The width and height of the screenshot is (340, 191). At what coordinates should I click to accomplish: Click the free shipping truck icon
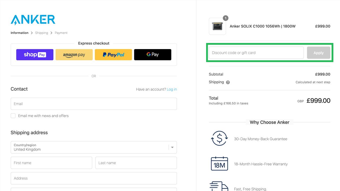219,186
